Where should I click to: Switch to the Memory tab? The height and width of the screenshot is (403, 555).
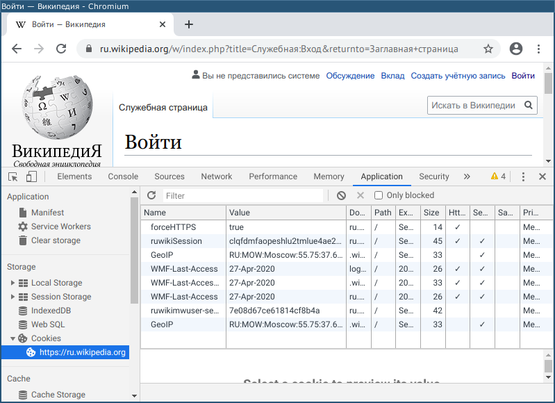(x=329, y=176)
